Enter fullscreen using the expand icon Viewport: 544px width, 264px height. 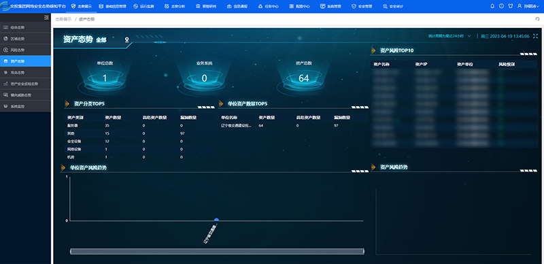pyautogui.click(x=535, y=36)
